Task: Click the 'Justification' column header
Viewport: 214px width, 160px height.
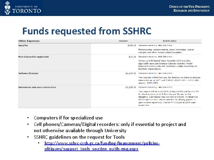Action: [x=170, y=41]
